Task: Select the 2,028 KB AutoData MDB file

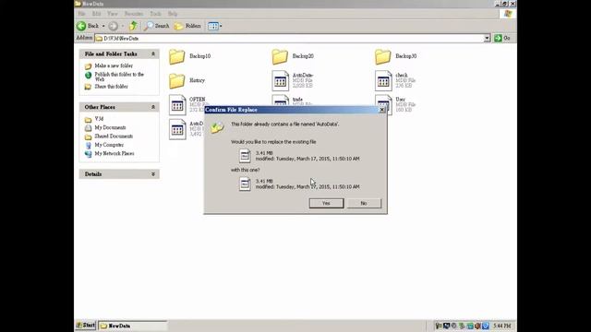Action: (293, 80)
